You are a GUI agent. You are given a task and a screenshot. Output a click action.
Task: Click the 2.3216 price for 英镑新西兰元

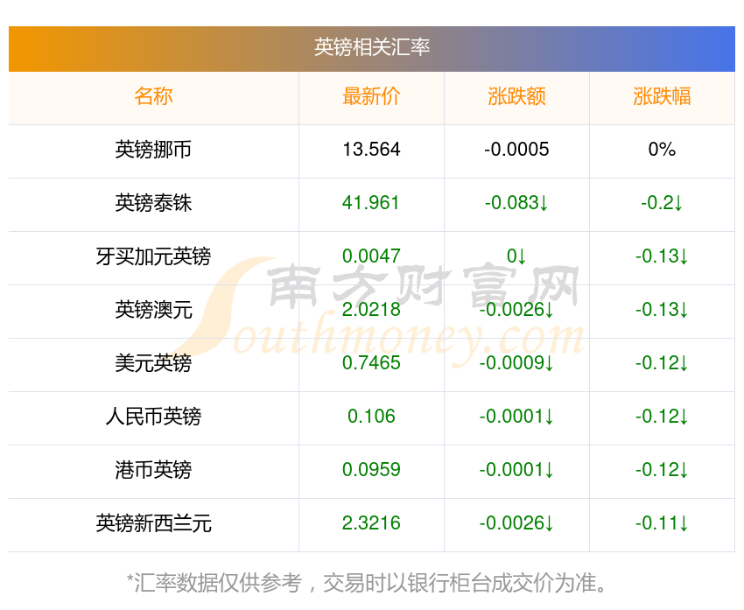371,523
